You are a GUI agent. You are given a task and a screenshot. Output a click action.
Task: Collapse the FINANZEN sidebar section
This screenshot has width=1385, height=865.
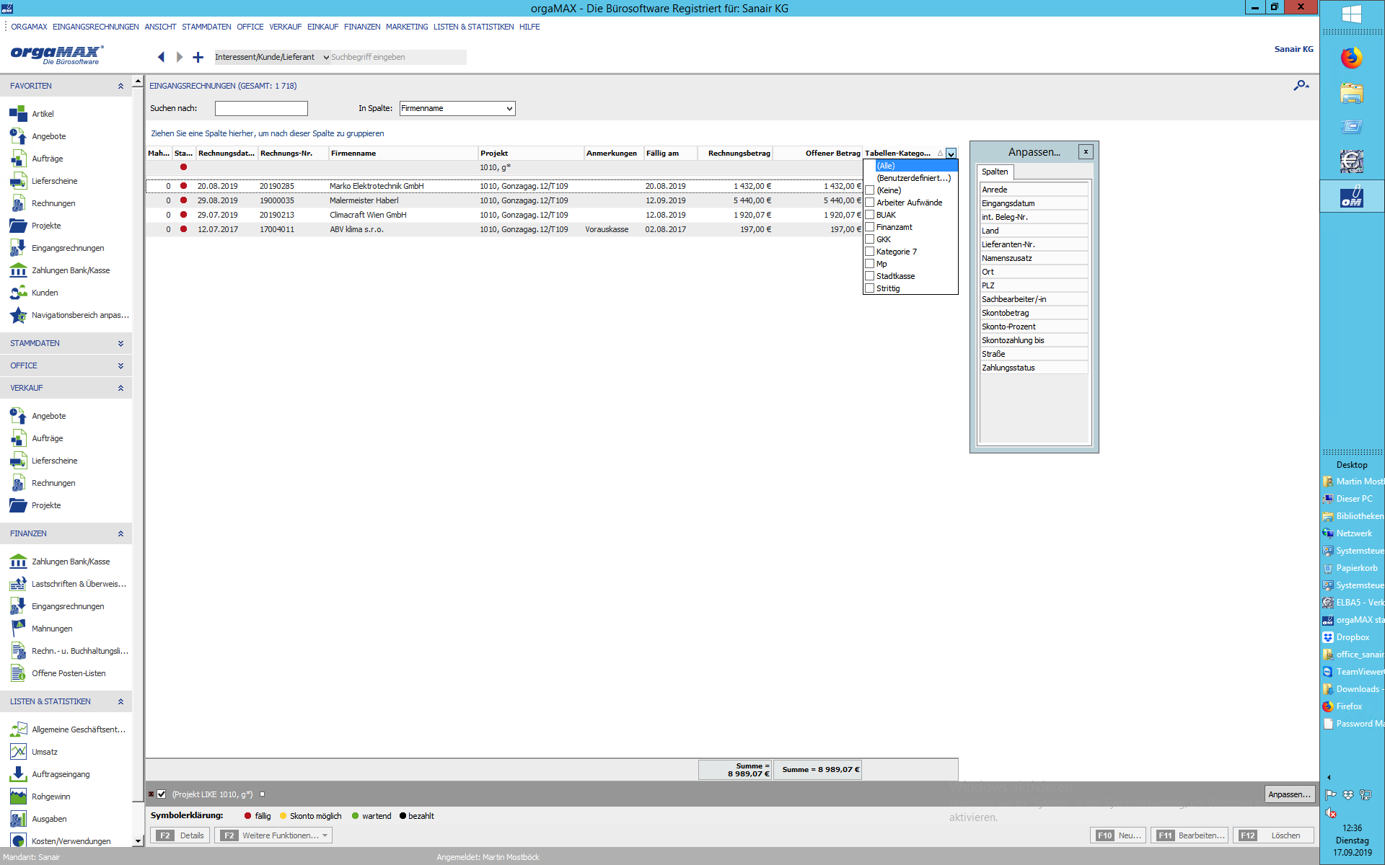click(x=120, y=533)
